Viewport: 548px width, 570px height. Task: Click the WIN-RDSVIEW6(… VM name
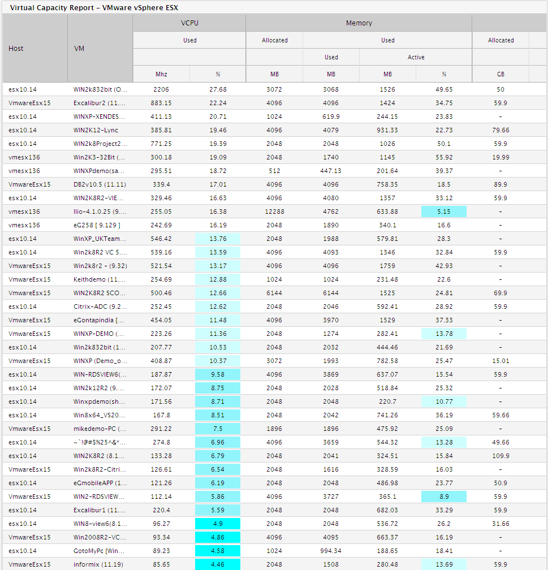click(100, 374)
